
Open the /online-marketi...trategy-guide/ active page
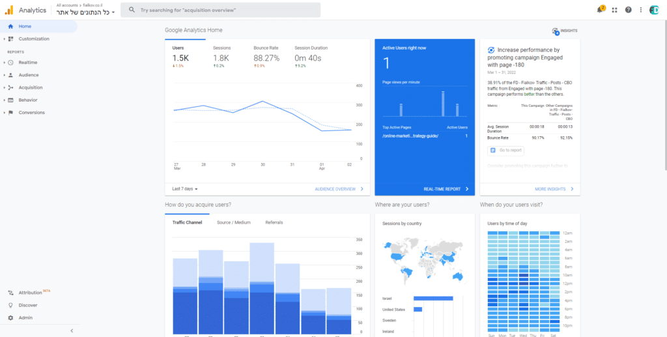(x=410, y=136)
